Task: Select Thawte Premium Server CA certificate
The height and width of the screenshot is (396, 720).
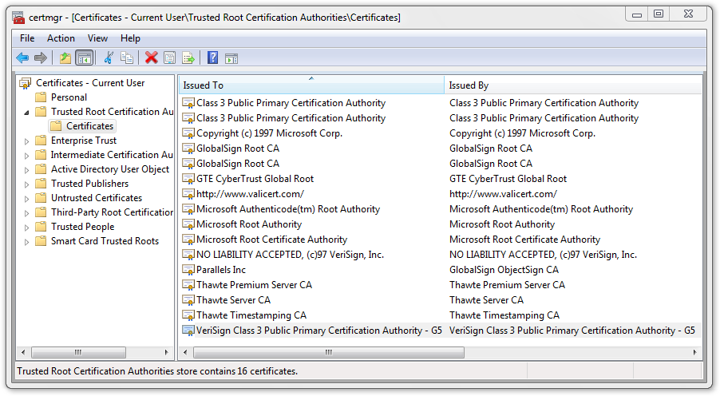Action: point(254,285)
